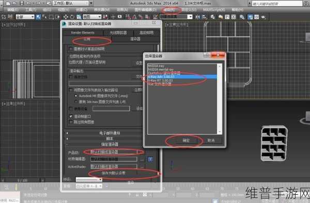
Task: Open the Layer Manager icon
Action: tap(213, 17)
